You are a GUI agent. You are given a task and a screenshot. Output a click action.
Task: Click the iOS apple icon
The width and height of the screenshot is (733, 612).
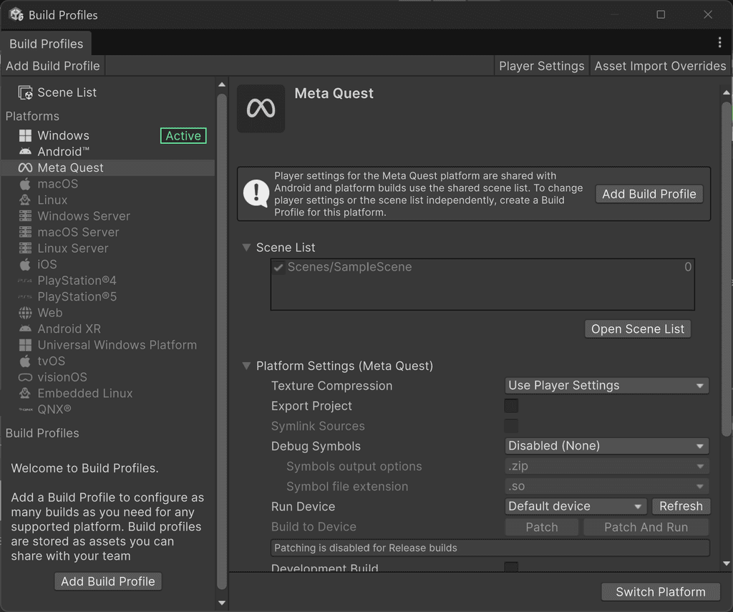tap(25, 264)
